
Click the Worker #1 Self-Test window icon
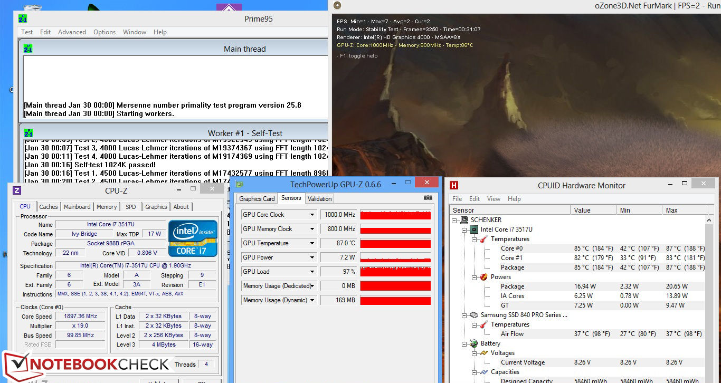click(x=28, y=133)
